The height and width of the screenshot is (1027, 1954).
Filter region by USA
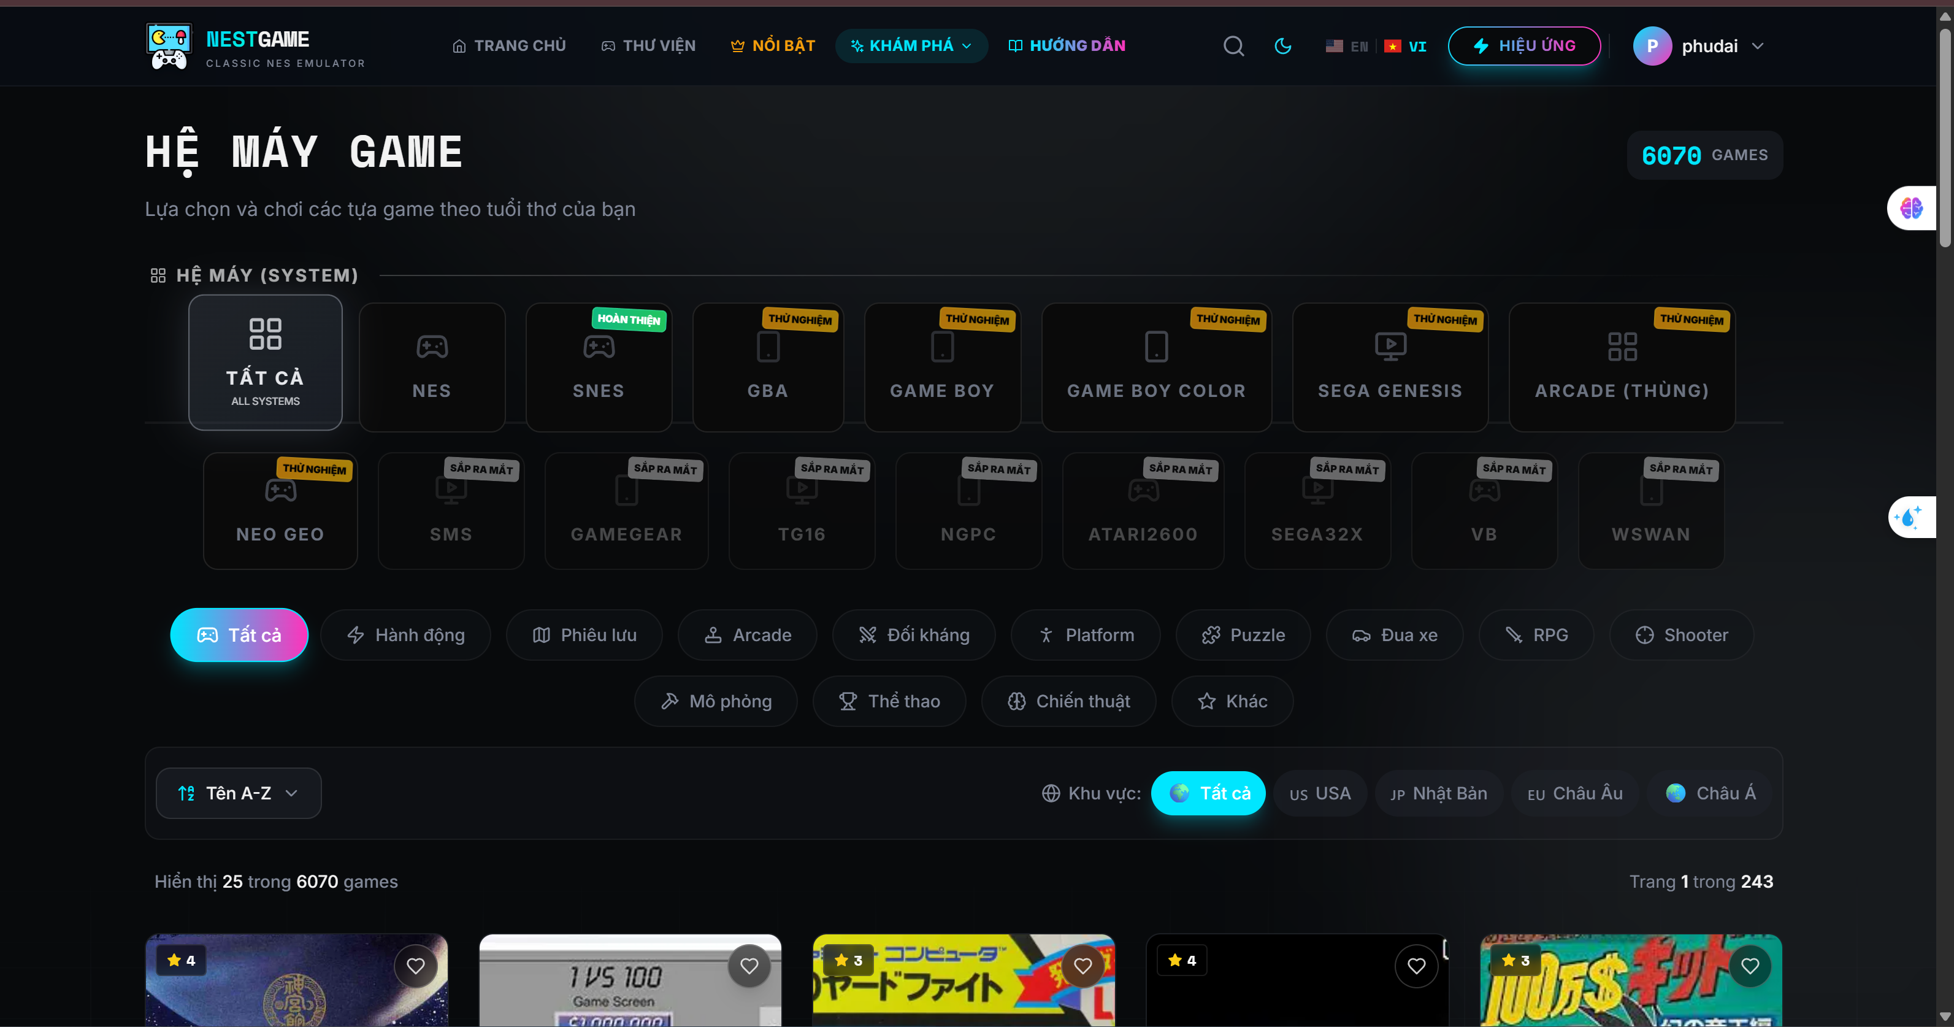tap(1320, 793)
